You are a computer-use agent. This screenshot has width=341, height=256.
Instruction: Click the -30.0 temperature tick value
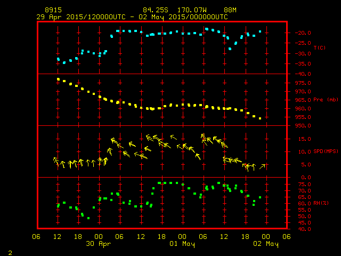(x=303, y=53)
